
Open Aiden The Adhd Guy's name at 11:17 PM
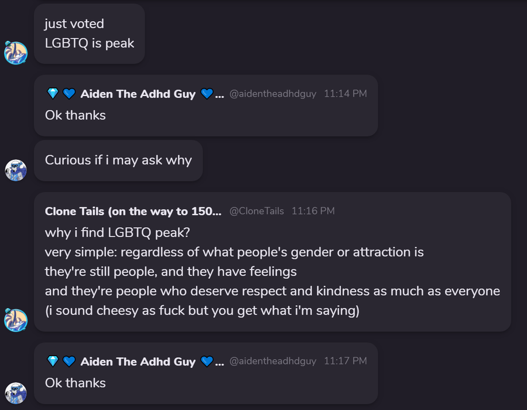click(138, 361)
